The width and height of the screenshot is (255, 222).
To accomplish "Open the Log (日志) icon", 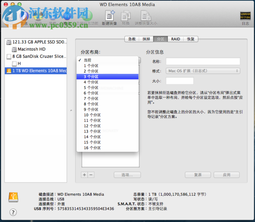I will 245,16.
